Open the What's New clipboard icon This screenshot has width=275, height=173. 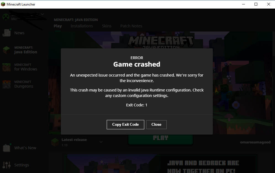pos(7,148)
